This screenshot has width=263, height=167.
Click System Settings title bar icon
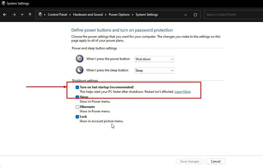coord(3,3)
